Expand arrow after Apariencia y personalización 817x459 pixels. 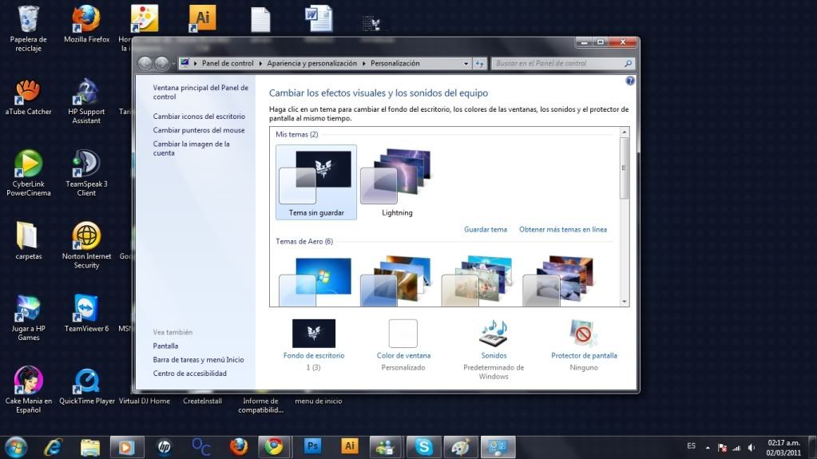point(363,64)
